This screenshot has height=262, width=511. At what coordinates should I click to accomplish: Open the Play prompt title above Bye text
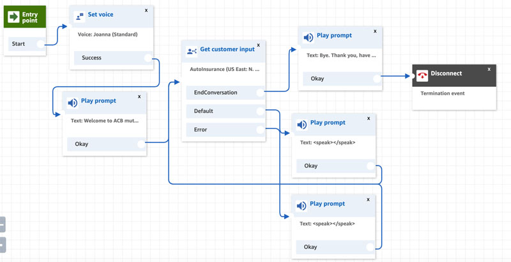tap(334, 36)
